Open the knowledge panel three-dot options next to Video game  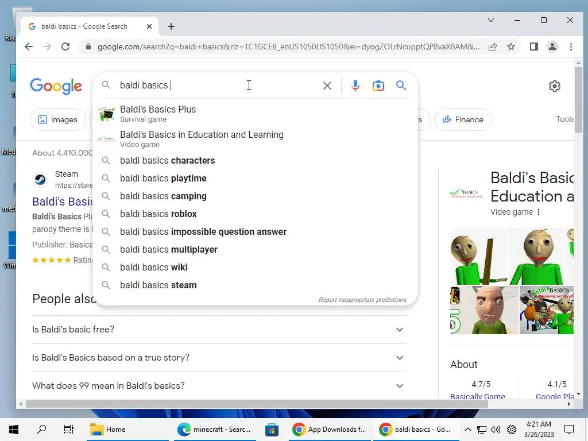pyautogui.click(x=539, y=212)
